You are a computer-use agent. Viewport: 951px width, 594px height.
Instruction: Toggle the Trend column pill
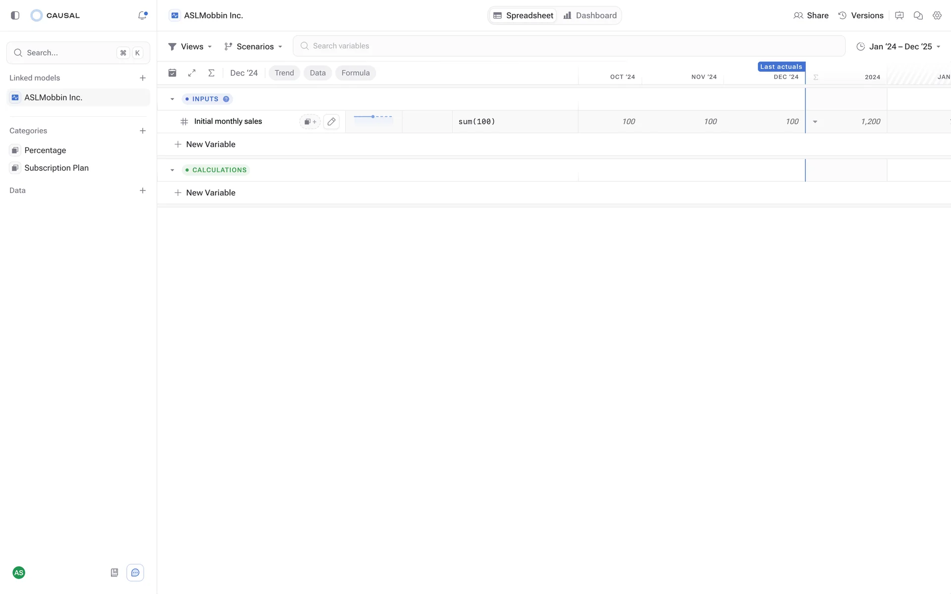284,73
